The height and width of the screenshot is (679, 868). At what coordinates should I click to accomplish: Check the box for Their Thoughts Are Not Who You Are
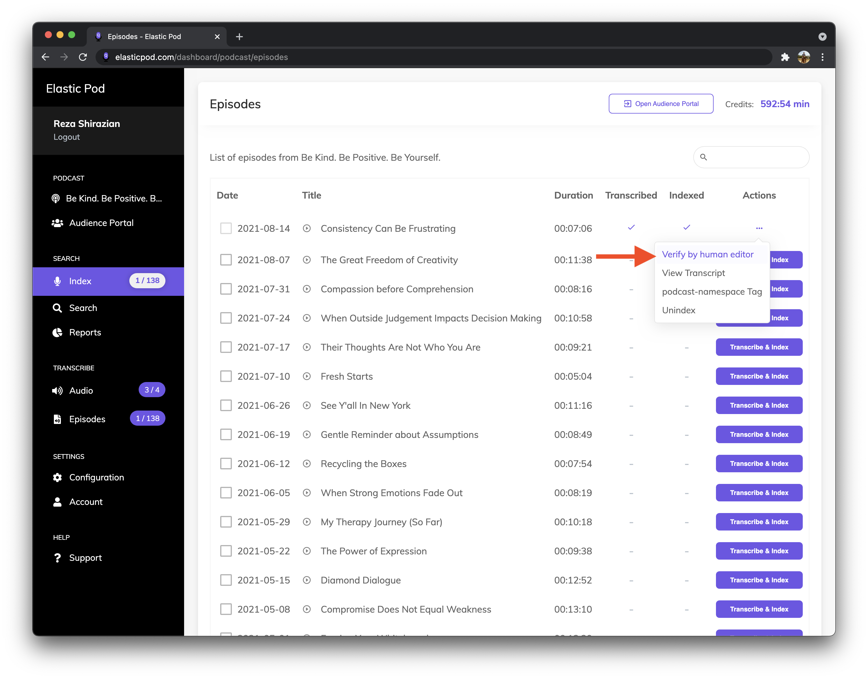pos(226,347)
